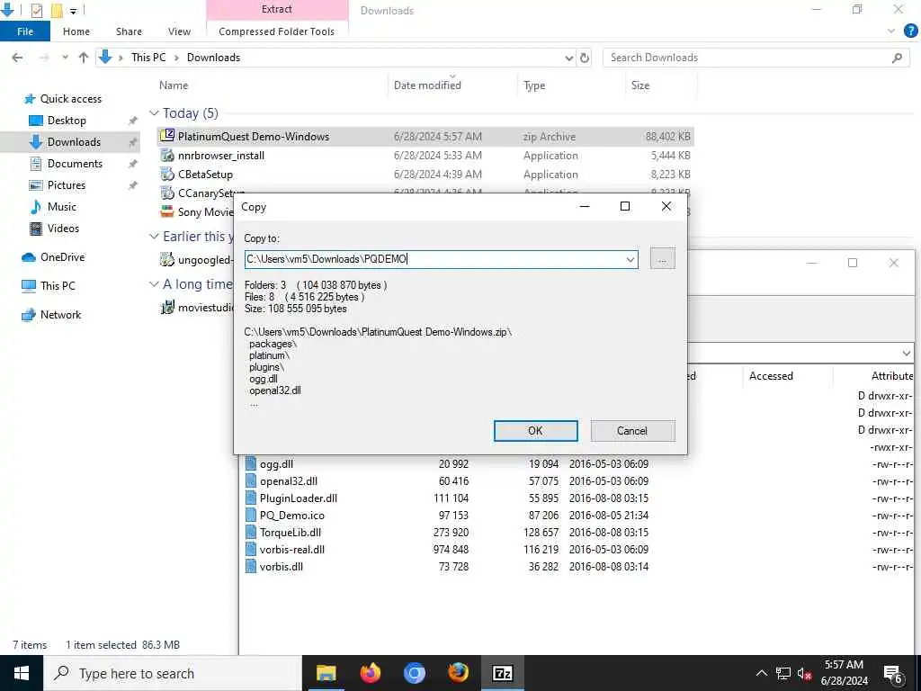Image resolution: width=921 pixels, height=691 pixels.
Task: Cancel the Copy dialog
Action: coord(632,431)
